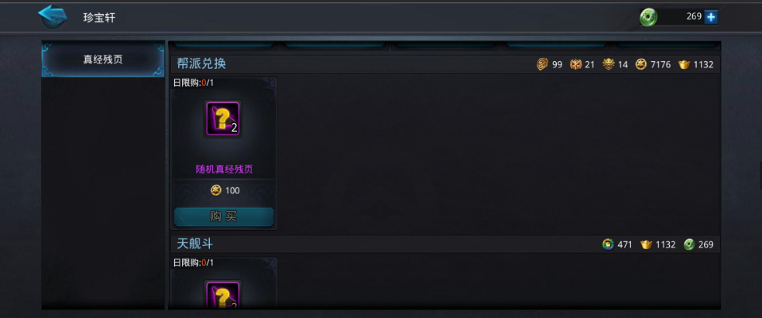Click the 帮派兑换 section header
The width and height of the screenshot is (762, 318).
click(x=201, y=63)
